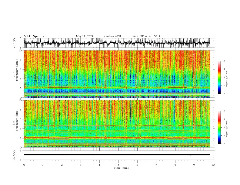The width and height of the screenshot is (240, 185).
Task: Click the 'station=ATH' label
Action: (x=112, y=36)
